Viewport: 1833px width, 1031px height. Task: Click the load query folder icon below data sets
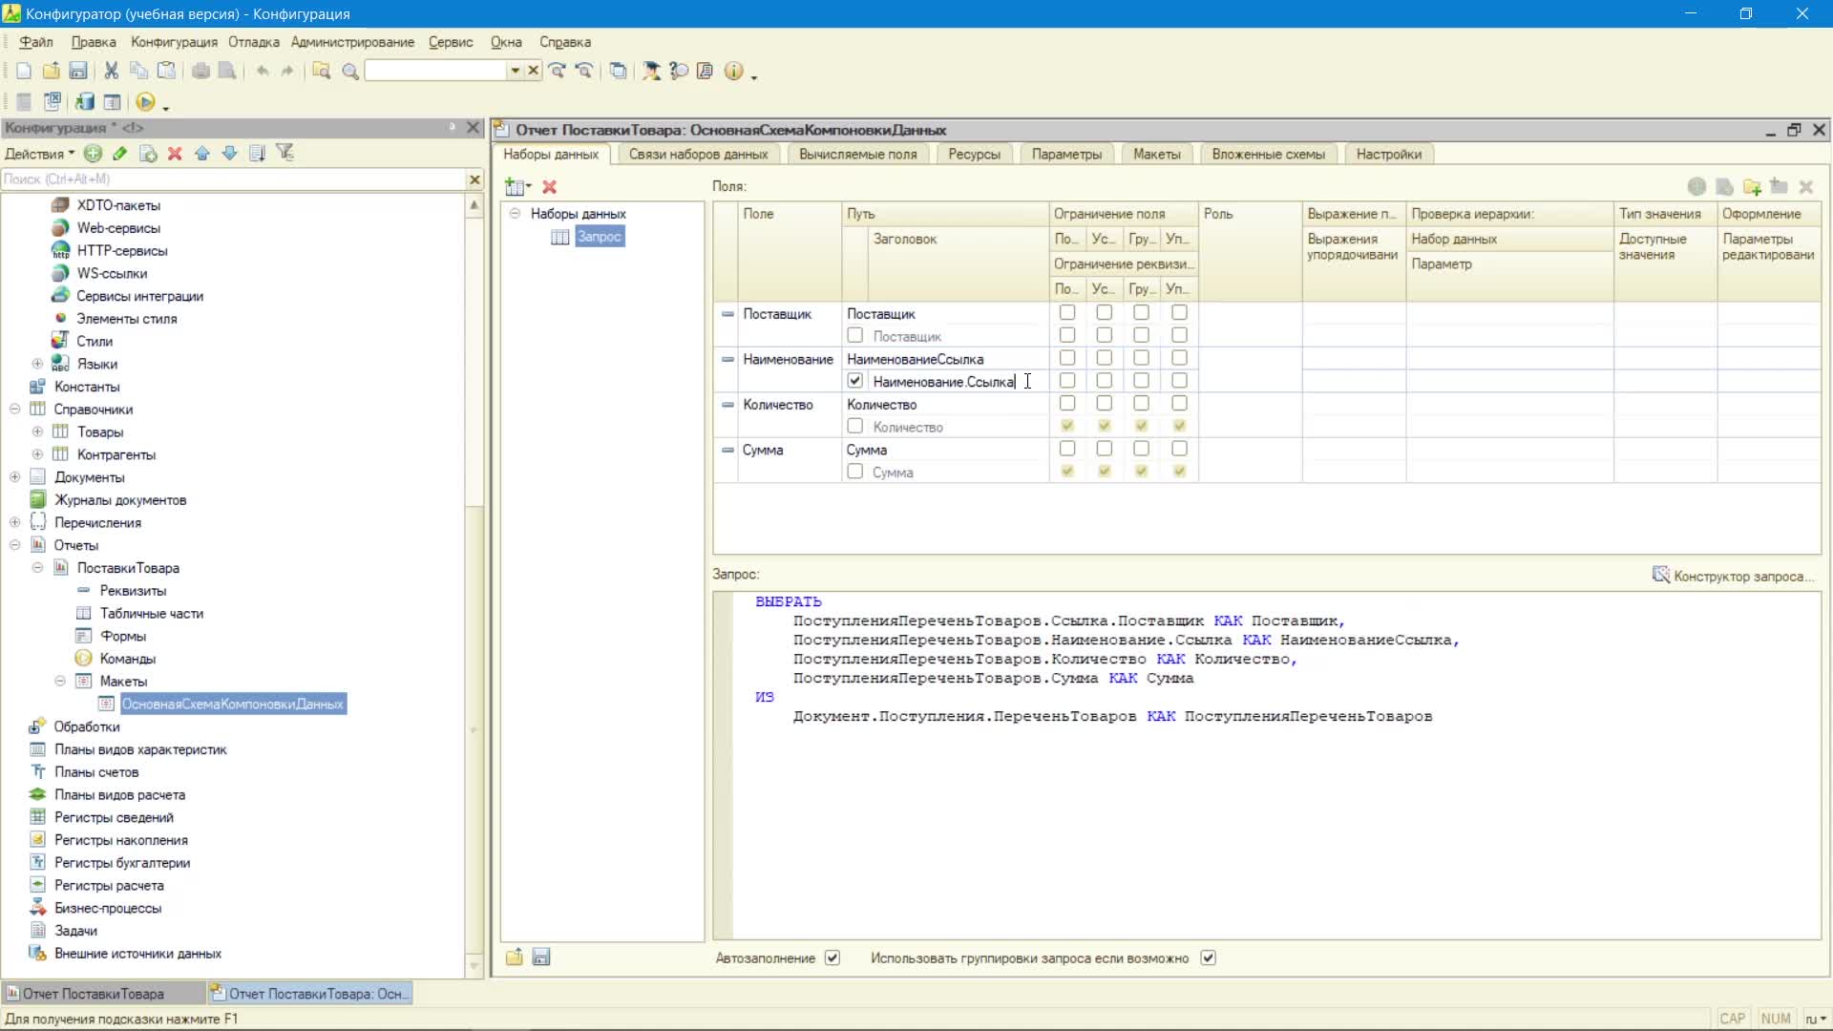point(515,957)
